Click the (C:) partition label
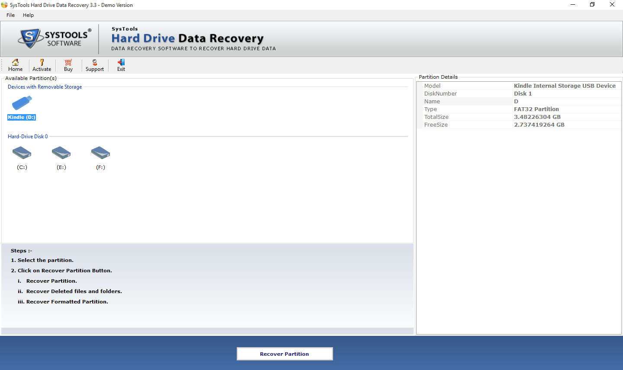 [x=22, y=167]
